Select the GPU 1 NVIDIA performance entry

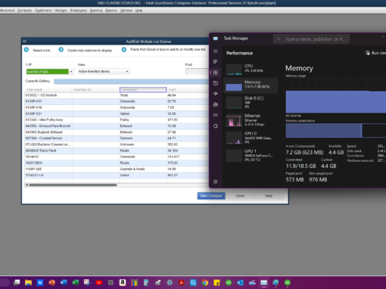(x=251, y=155)
